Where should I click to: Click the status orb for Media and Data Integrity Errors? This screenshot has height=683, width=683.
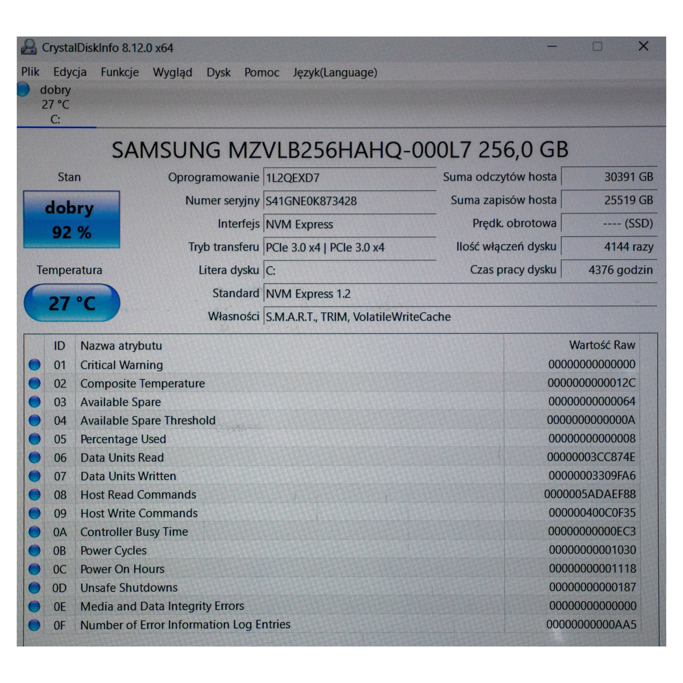[x=34, y=606]
